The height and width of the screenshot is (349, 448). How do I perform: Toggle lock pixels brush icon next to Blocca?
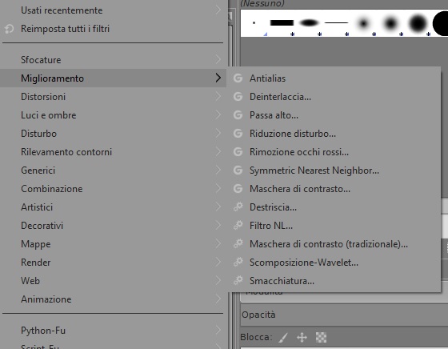[283, 338]
